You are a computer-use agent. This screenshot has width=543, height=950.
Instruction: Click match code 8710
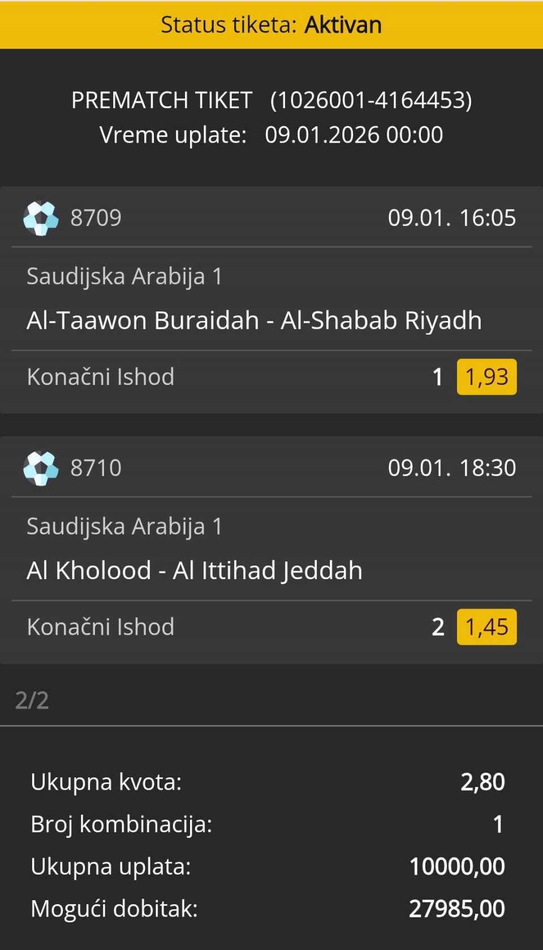96,468
